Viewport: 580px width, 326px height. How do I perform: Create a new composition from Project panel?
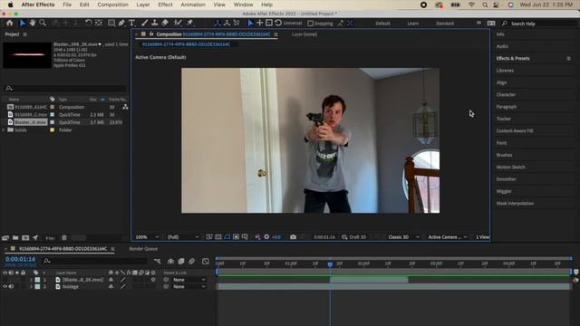(25, 237)
